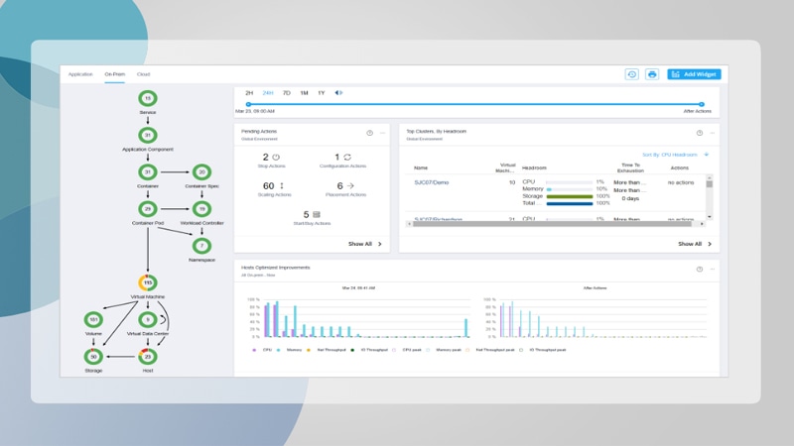Image resolution: width=794 pixels, height=446 pixels.
Task: Open the SJC07/Demo cluster link
Action: tap(432, 182)
